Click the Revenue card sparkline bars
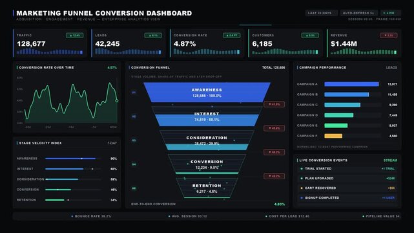The image size is (414, 233). (x=364, y=52)
